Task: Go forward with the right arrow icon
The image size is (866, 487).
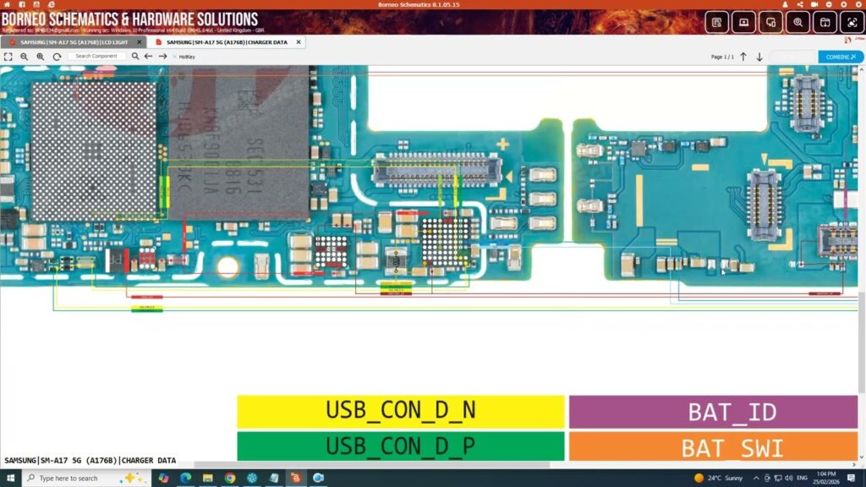Action: pyautogui.click(x=162, y=57)
